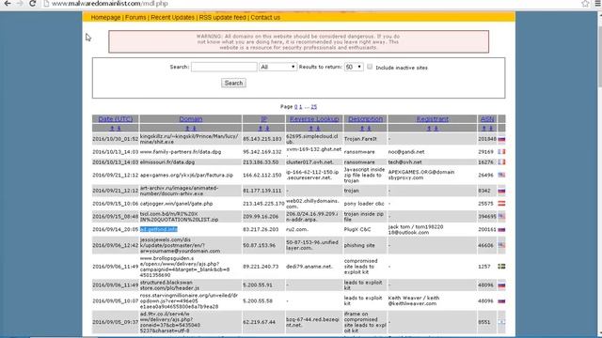Viewport: 602px width, 338px height.
Task: Sort Domain column ascending with up arrow
Action: pos(187,129)
